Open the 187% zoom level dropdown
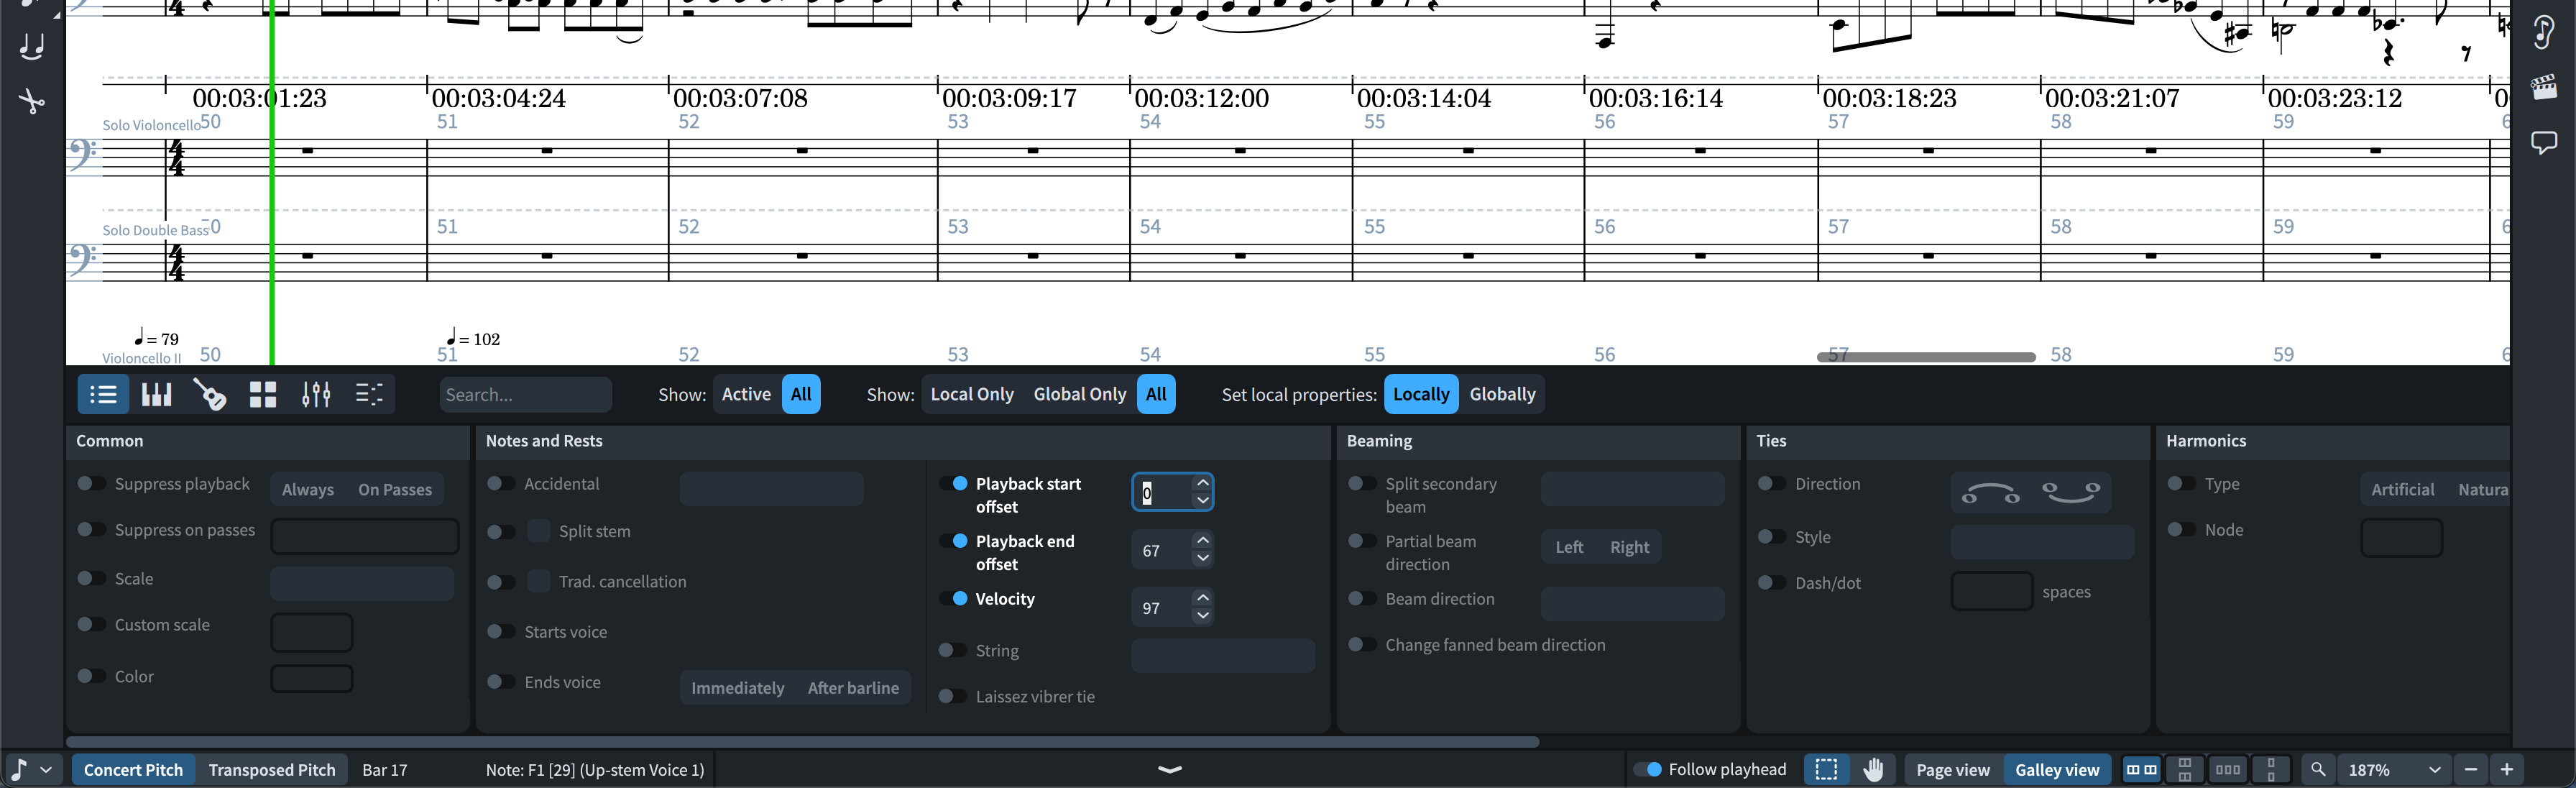The width and height of the screenshot is (2576, 788). [2435, 770]
